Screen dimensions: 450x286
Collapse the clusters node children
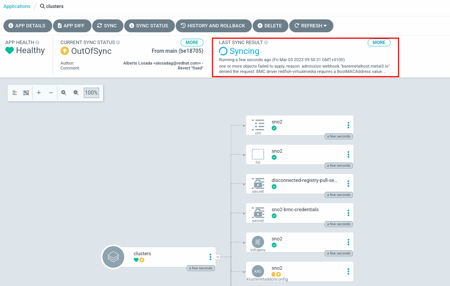pyautogui.click(x=218, y=257)
